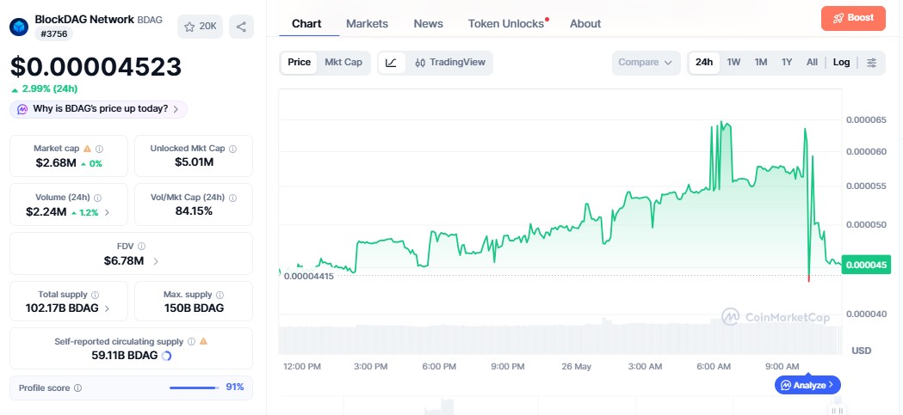Click the circulating supply warning triangle
Image resolution: width=903 pixels, height=415 pixels.
click(x=203, y=341)
